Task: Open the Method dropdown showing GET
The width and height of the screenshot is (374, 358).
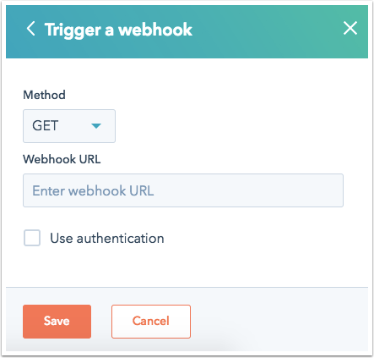Action: tap(69, 126)
